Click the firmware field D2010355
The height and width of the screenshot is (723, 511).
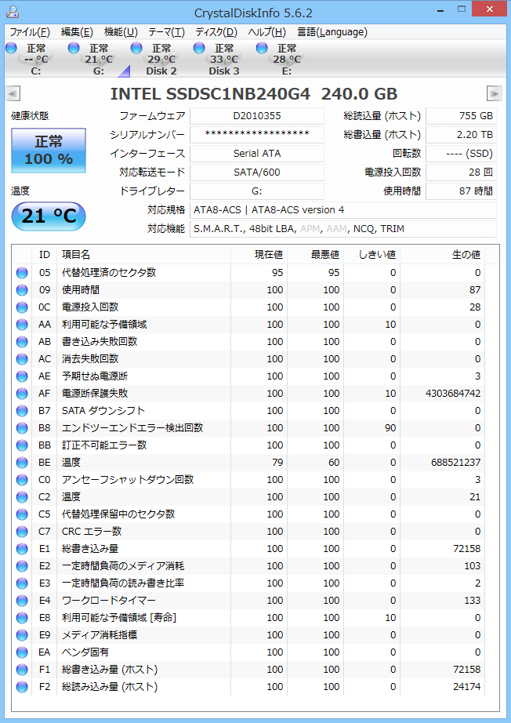click(x=257, y=116)
